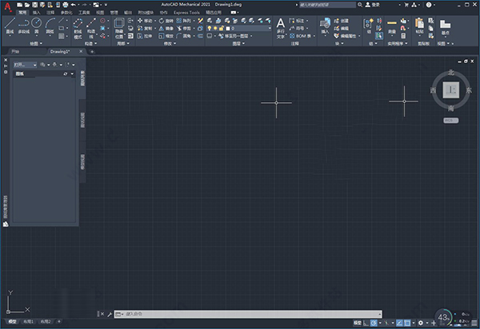Click the customization menu icon in status bar
This screenshot has width=480, height=329.
coord(474,323)
